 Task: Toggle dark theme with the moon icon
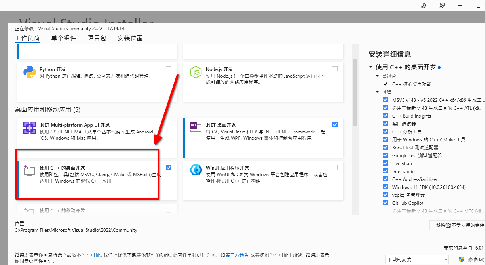point(423,6)
